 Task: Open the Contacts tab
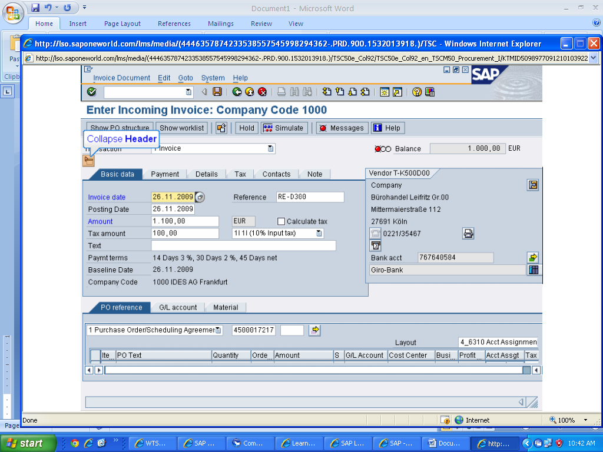click(x=276, y=174)
